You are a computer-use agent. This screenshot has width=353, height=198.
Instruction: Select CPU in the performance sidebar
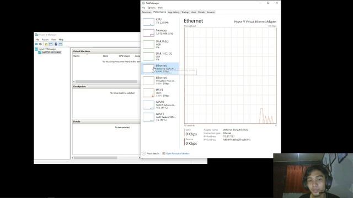click(160, 21)
